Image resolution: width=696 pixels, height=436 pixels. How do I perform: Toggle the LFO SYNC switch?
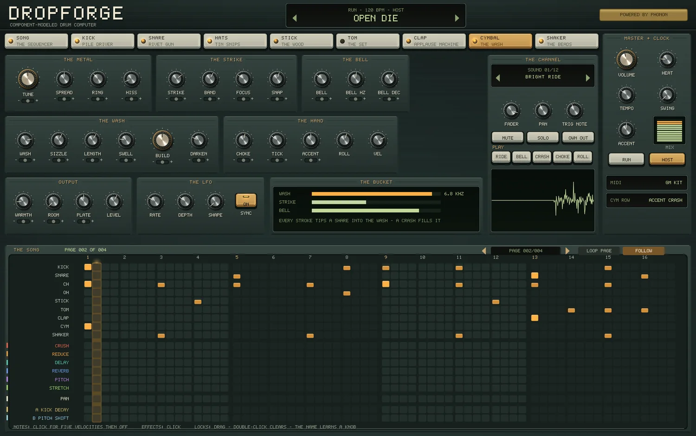tap(246, 200)
